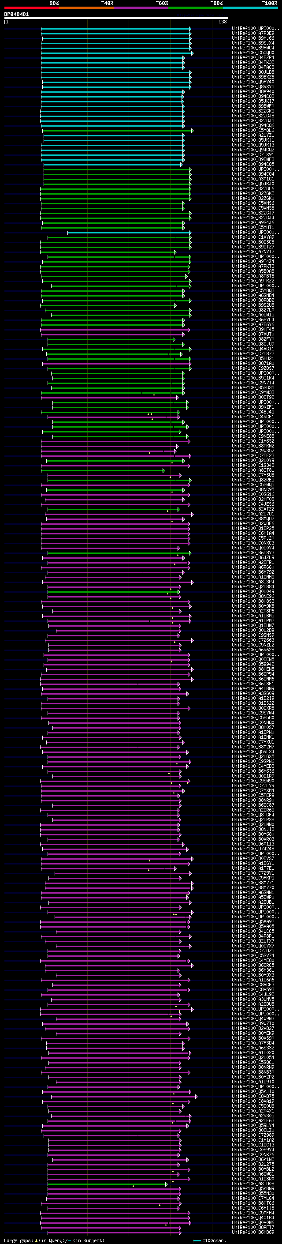Select hit label UniRef100_A6R628
The height and width of the screenshot is (1244, 282).
click(x=253, y=650)
